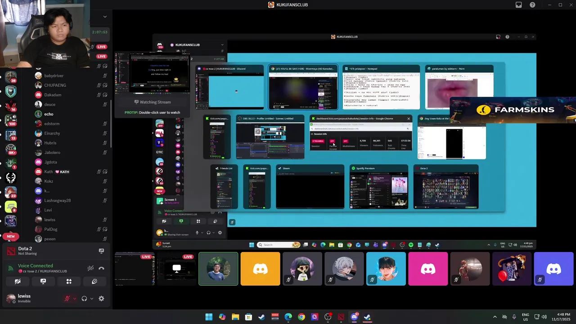Expand headphone output options arrow
This screenshot has height=324, width=576.
pos(92,298)
